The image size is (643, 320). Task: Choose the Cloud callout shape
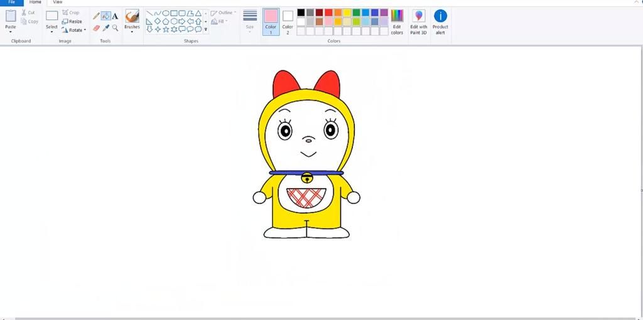click(x=198, y=29)
